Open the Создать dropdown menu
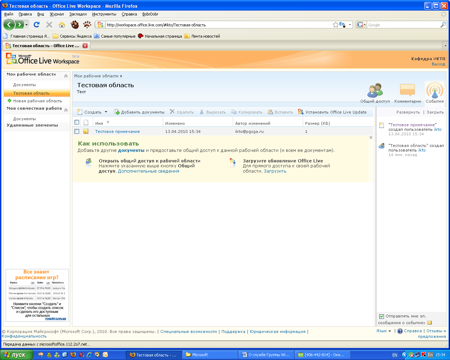This screenshot has width=450, height=360. (92, 112)
